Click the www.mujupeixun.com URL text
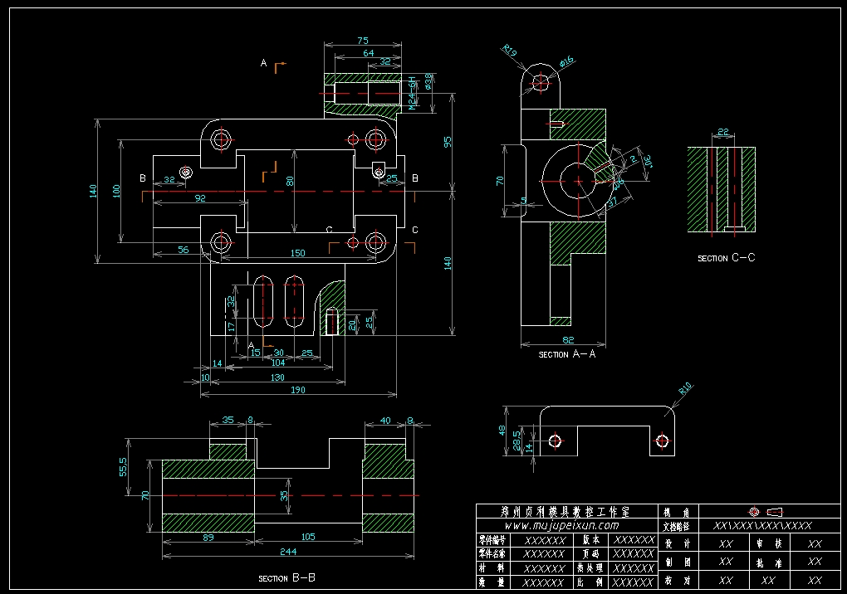The height and width of the screenshot is (594, 847). tap(562, 525)
